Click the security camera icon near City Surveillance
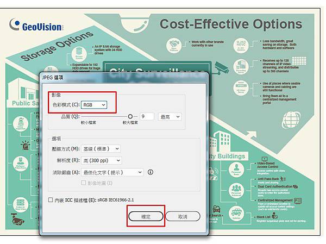This screenshot has width=326, height=244. coord(221,68)
